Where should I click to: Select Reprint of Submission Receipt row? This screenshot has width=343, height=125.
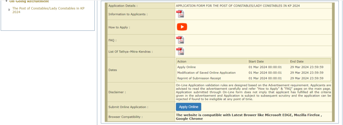pos(254,78)
